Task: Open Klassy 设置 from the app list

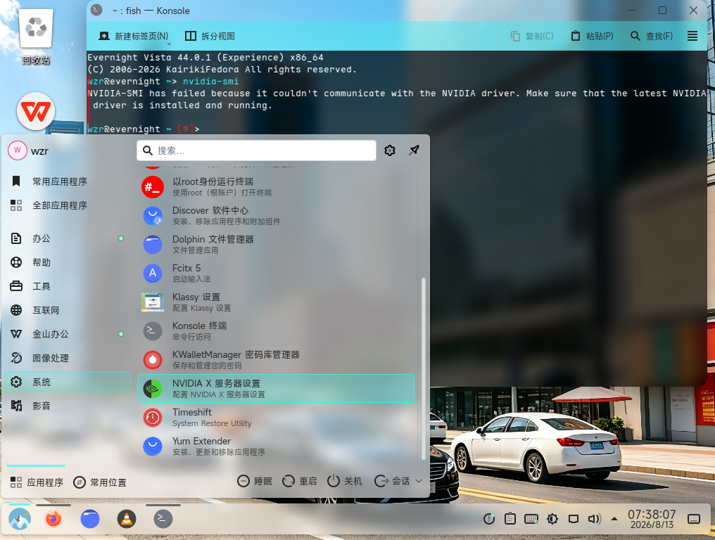Action: pos(275,302)
